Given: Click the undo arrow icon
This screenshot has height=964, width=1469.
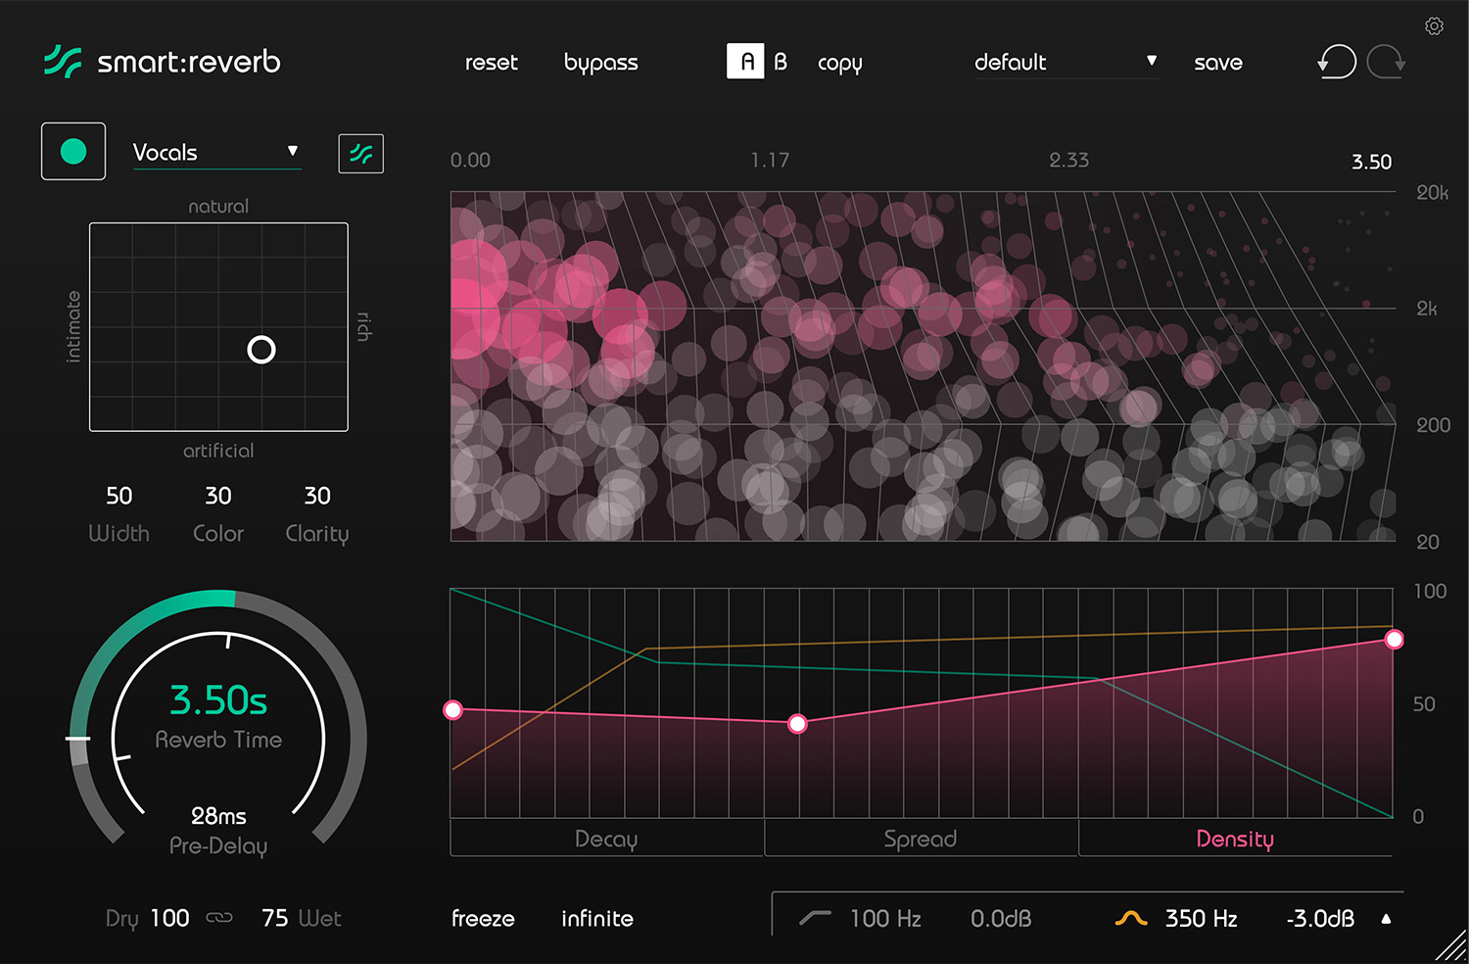Looking at the screenshot, I should point(1337,62).
